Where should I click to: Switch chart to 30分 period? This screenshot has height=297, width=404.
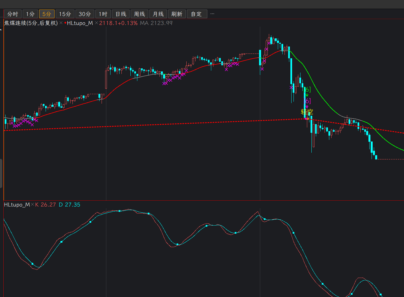click(x=85, y=14)
